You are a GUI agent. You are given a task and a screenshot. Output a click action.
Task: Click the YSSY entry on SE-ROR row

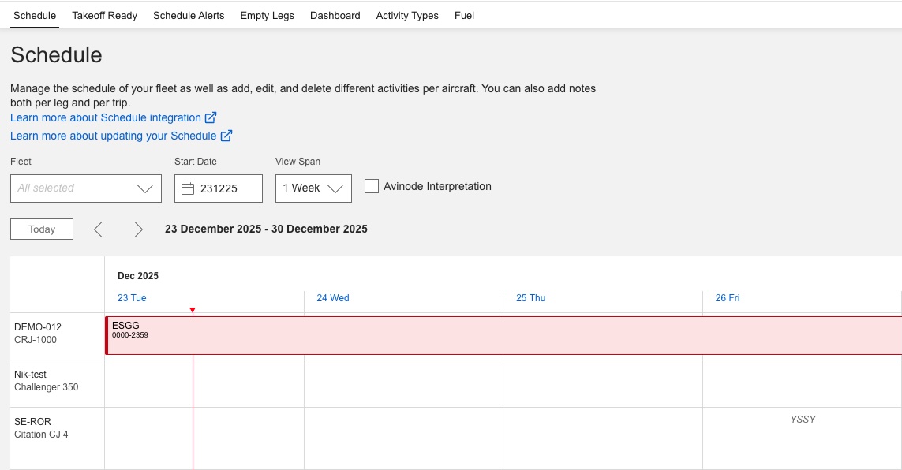coord(803,420)
